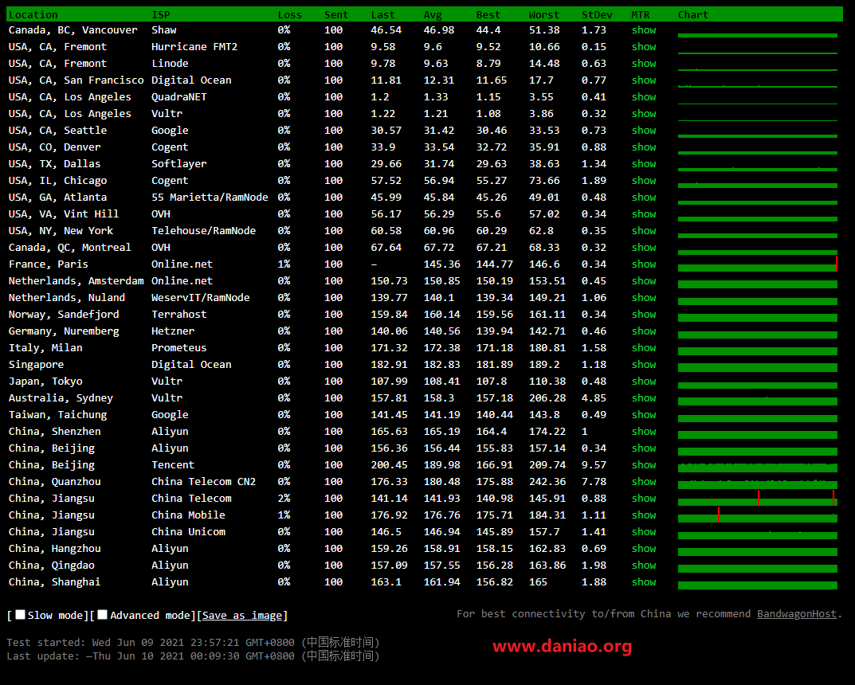This screenshot has width=855, height=685.
Task: Select the 2% loss value for Jiangsu
Action: [x=284, y=498]
